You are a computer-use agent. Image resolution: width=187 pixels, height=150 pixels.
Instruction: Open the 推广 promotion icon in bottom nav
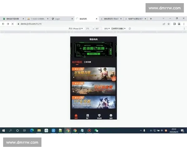coord(88,116)
